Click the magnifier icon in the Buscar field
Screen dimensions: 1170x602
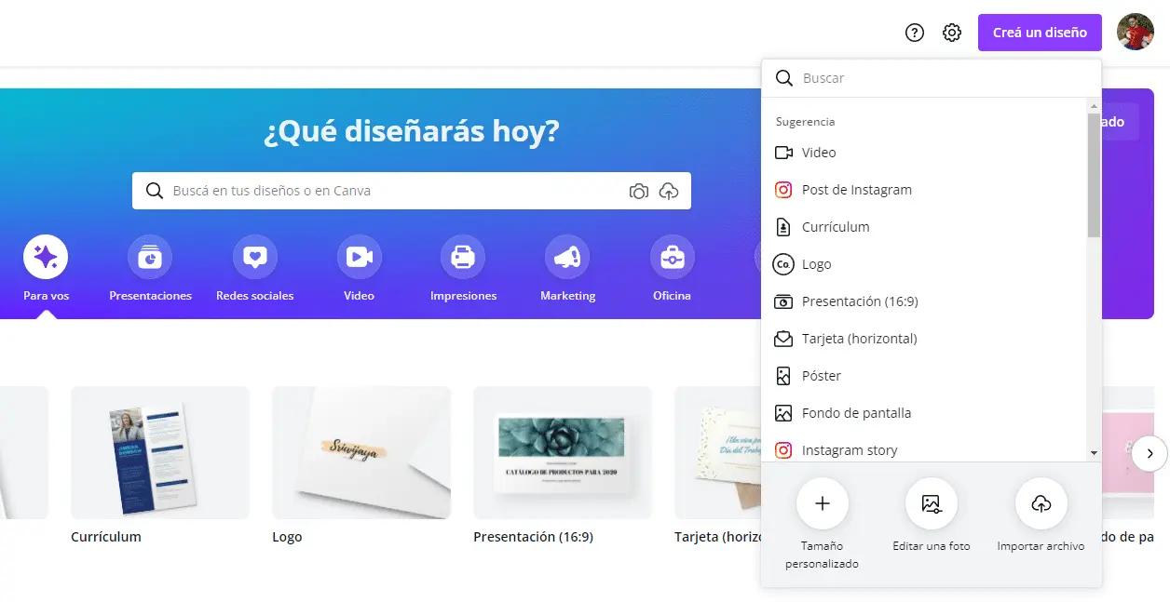(784, 78)
